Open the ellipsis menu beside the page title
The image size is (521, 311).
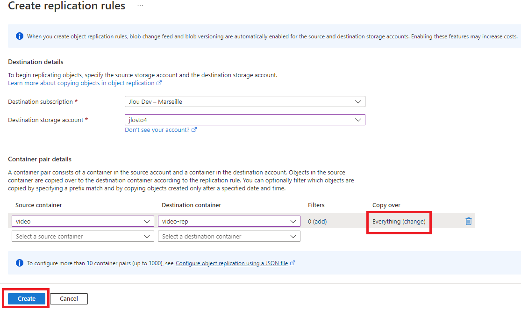tap(140, 6)
